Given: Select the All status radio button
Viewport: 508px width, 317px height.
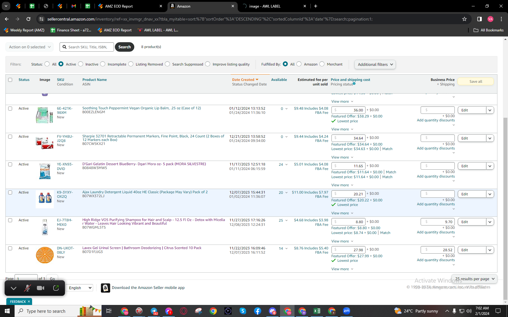Looking at the screenshot, I should [x=47, y=64].
